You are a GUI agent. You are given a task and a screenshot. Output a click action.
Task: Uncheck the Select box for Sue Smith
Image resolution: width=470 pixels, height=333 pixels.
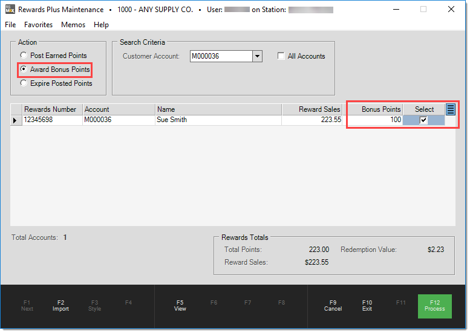coord(423,120)
